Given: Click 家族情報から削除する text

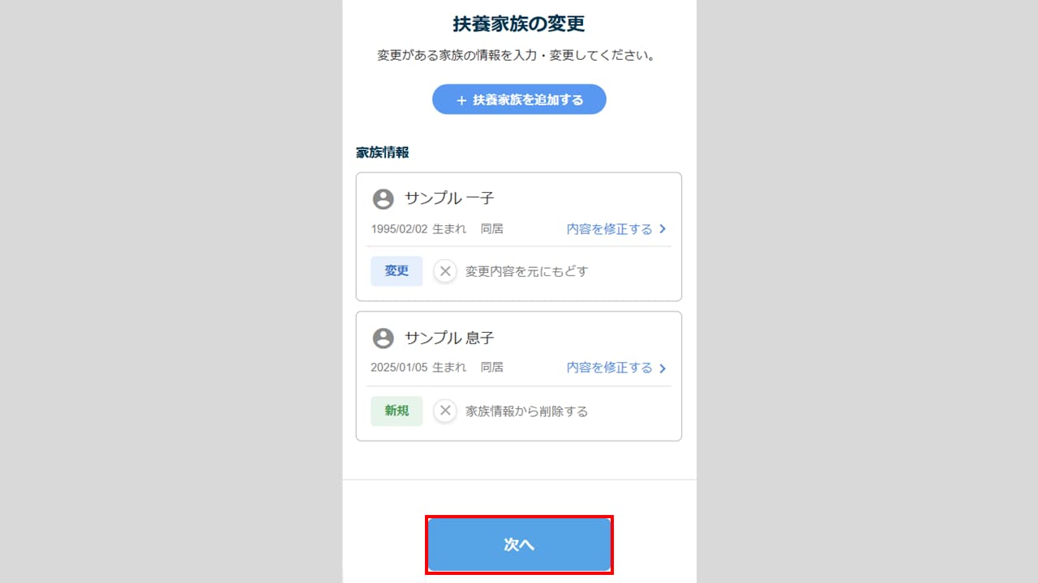Looking at the screenshot, I should [x=527, y=411].
